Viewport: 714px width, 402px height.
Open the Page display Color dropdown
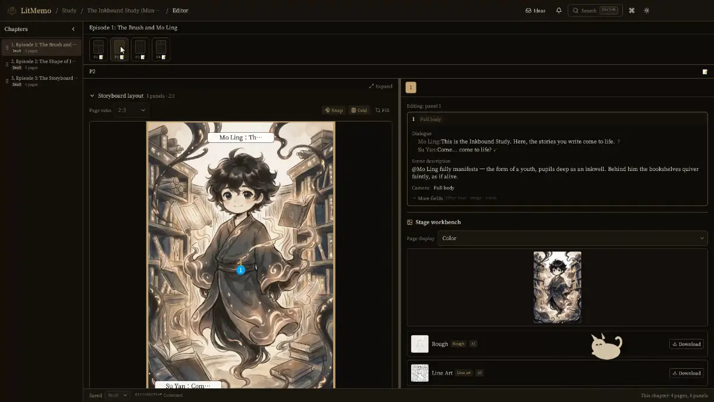point(572,238)
